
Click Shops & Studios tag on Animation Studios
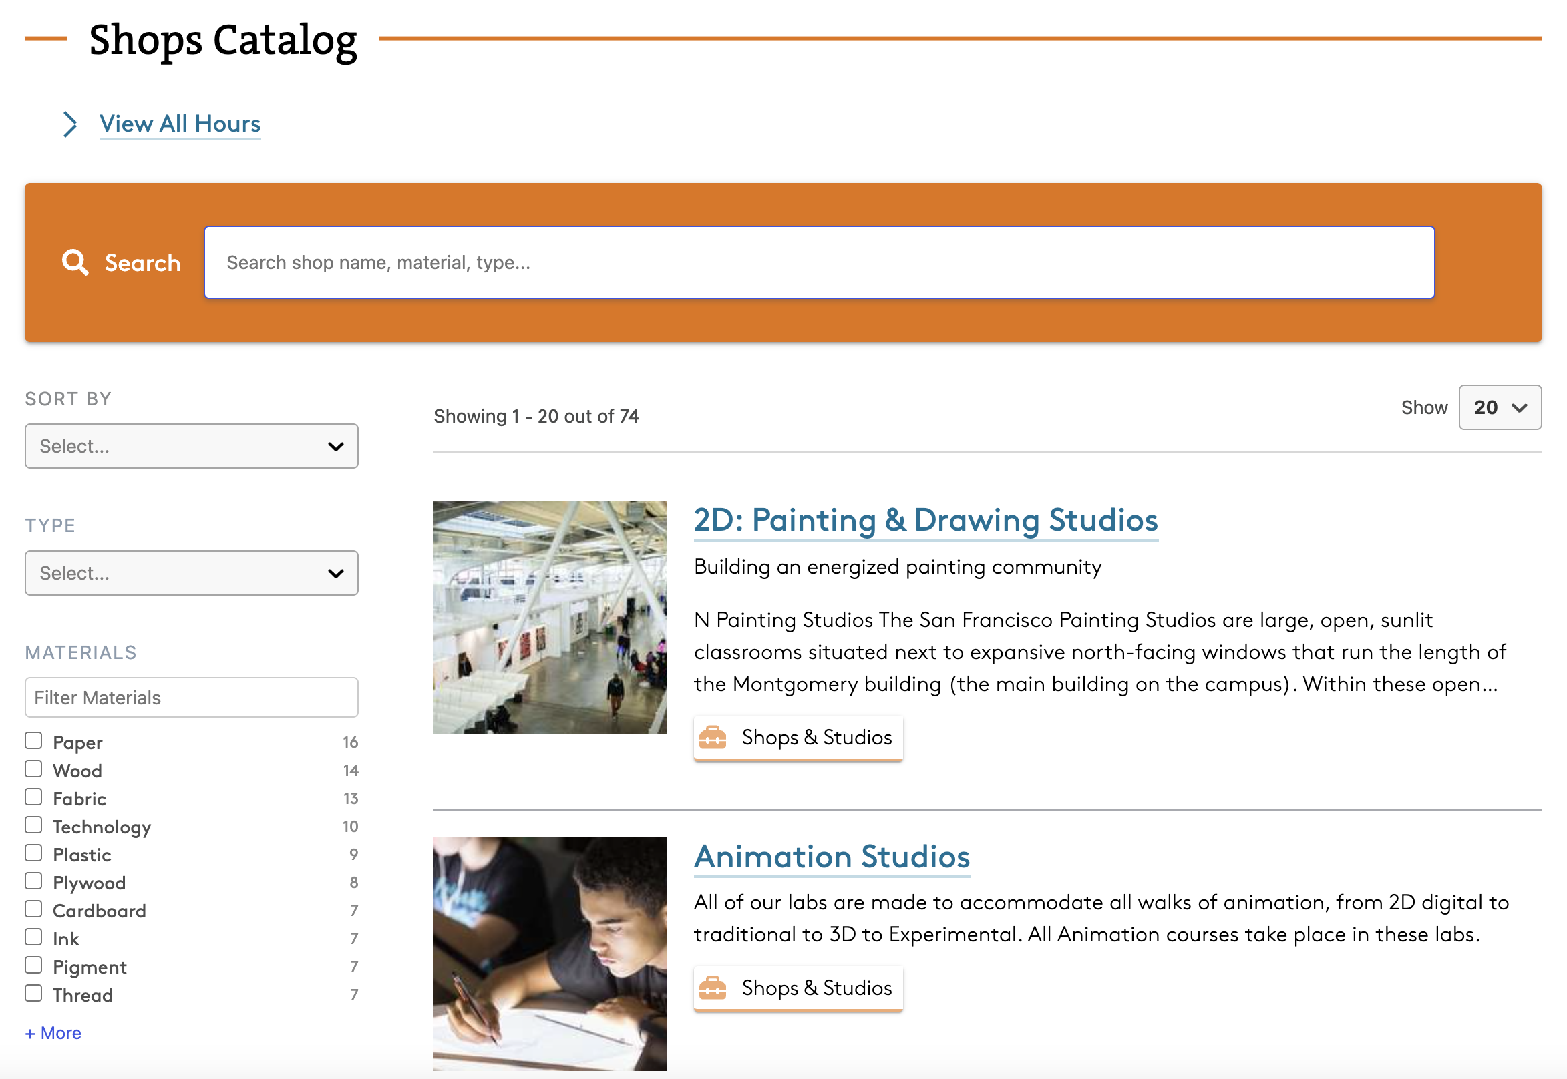click(x=816, y=988)
